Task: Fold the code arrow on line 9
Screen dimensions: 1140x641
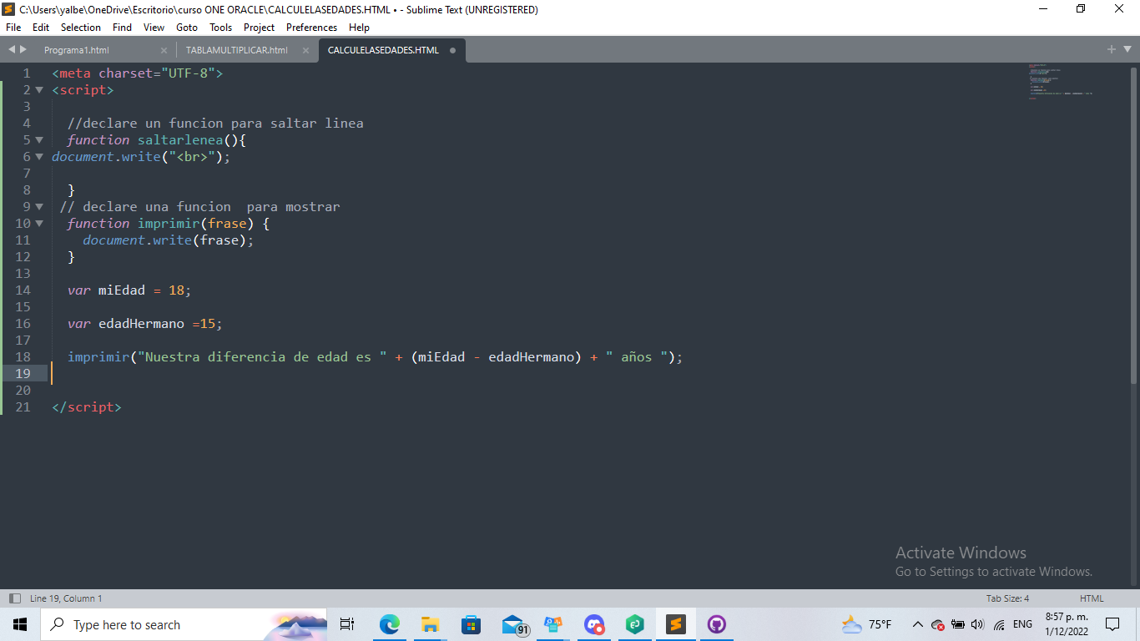Action: pos(39,207)
